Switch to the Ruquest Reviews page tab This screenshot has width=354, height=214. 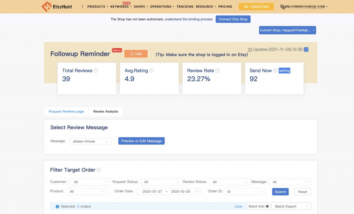[x=66, y=111]
